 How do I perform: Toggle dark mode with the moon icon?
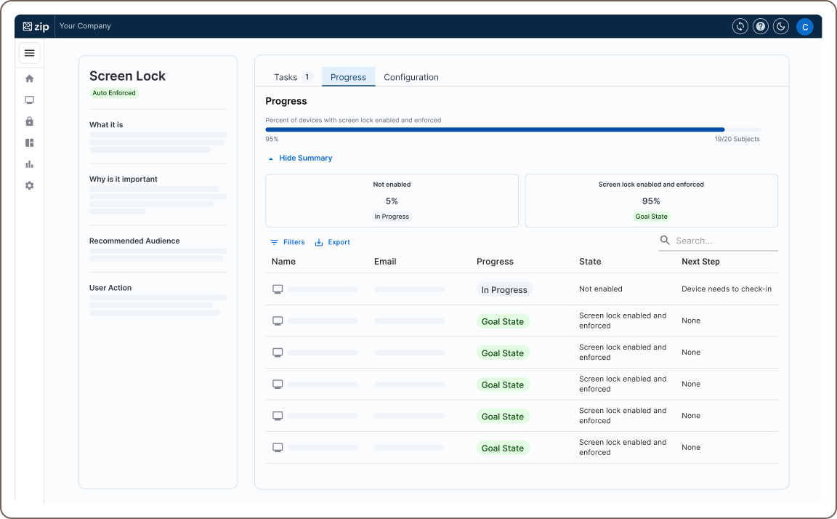click(780, 26)
